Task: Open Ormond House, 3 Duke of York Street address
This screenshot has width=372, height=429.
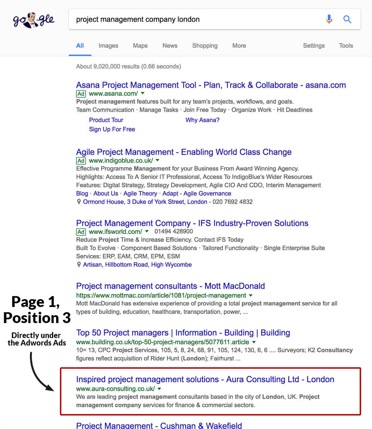Action: point(145,202)
